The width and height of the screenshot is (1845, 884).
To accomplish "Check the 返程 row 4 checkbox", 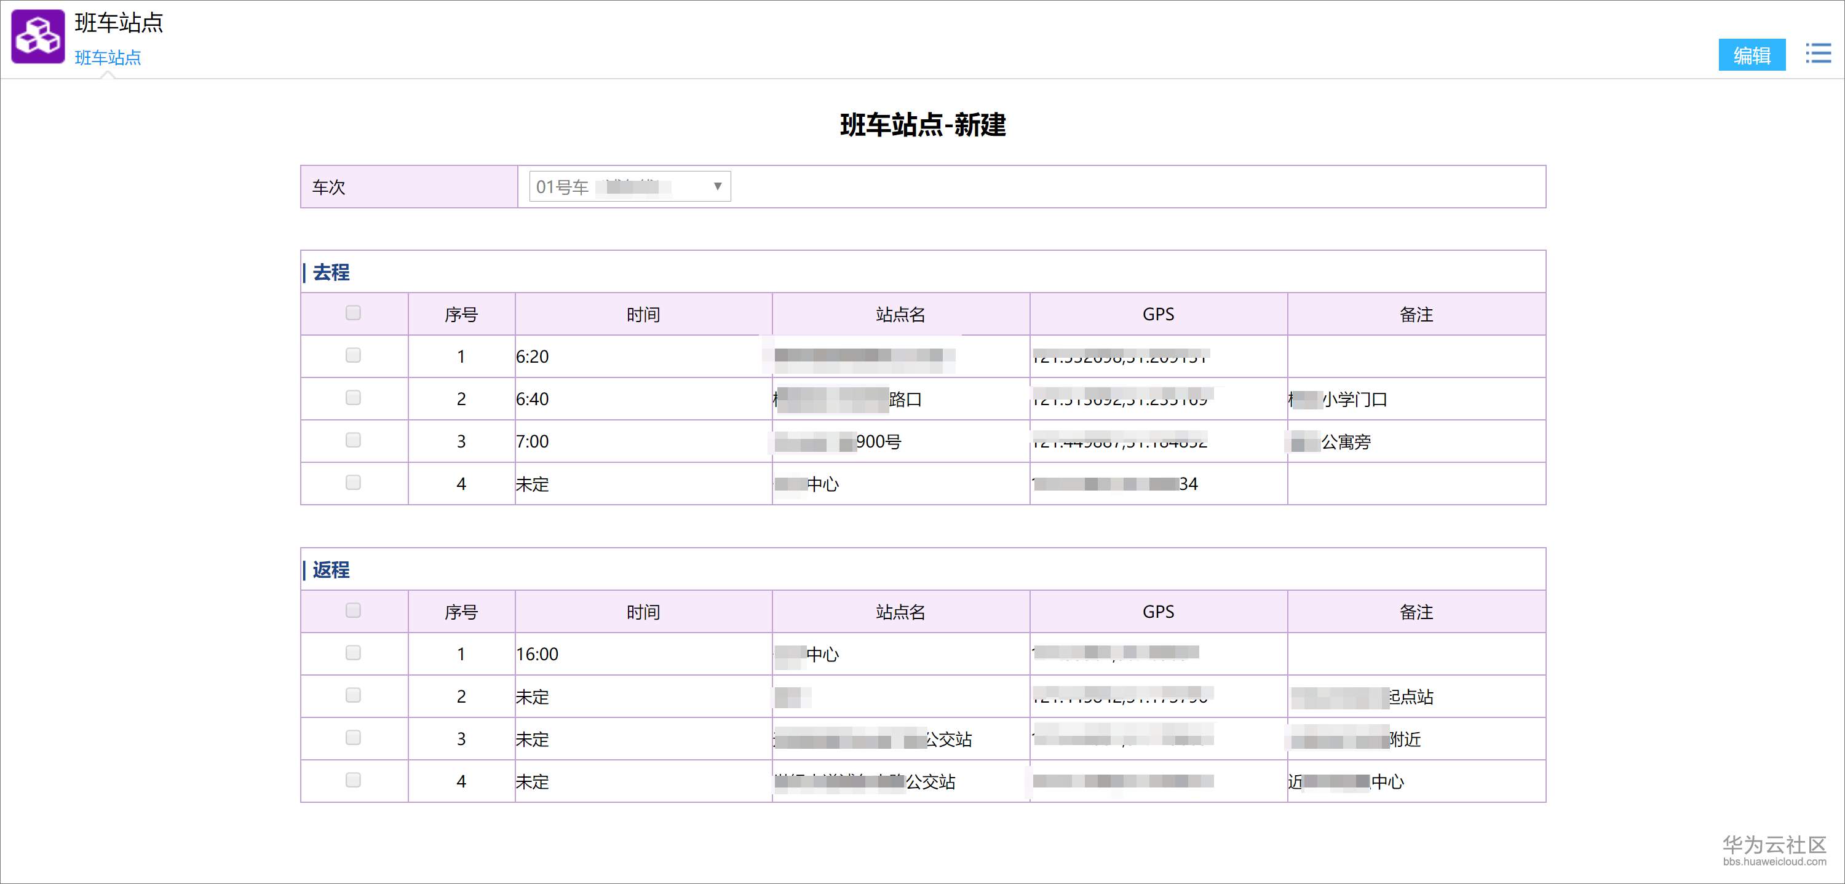I will point(353,780).
